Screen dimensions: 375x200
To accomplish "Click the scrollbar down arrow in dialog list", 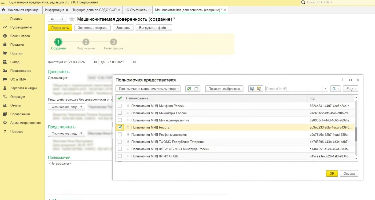I will click(x=356, y=159).
